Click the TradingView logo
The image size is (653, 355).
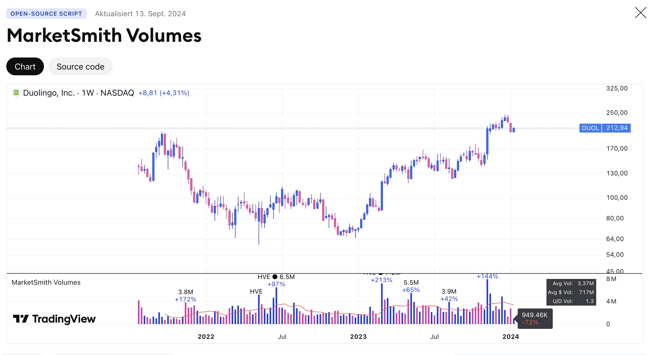54,319
